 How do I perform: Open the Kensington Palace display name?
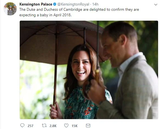point(36,4)
